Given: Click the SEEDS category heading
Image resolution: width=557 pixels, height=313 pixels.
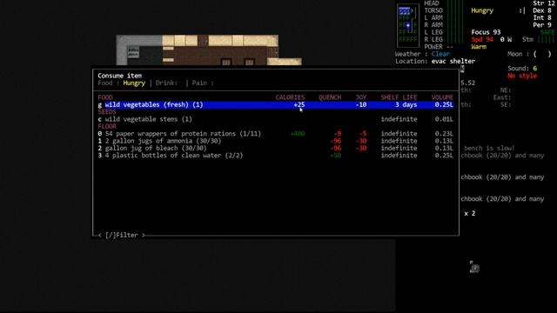Looking at the screenshot, I should (x=107, y=112).
